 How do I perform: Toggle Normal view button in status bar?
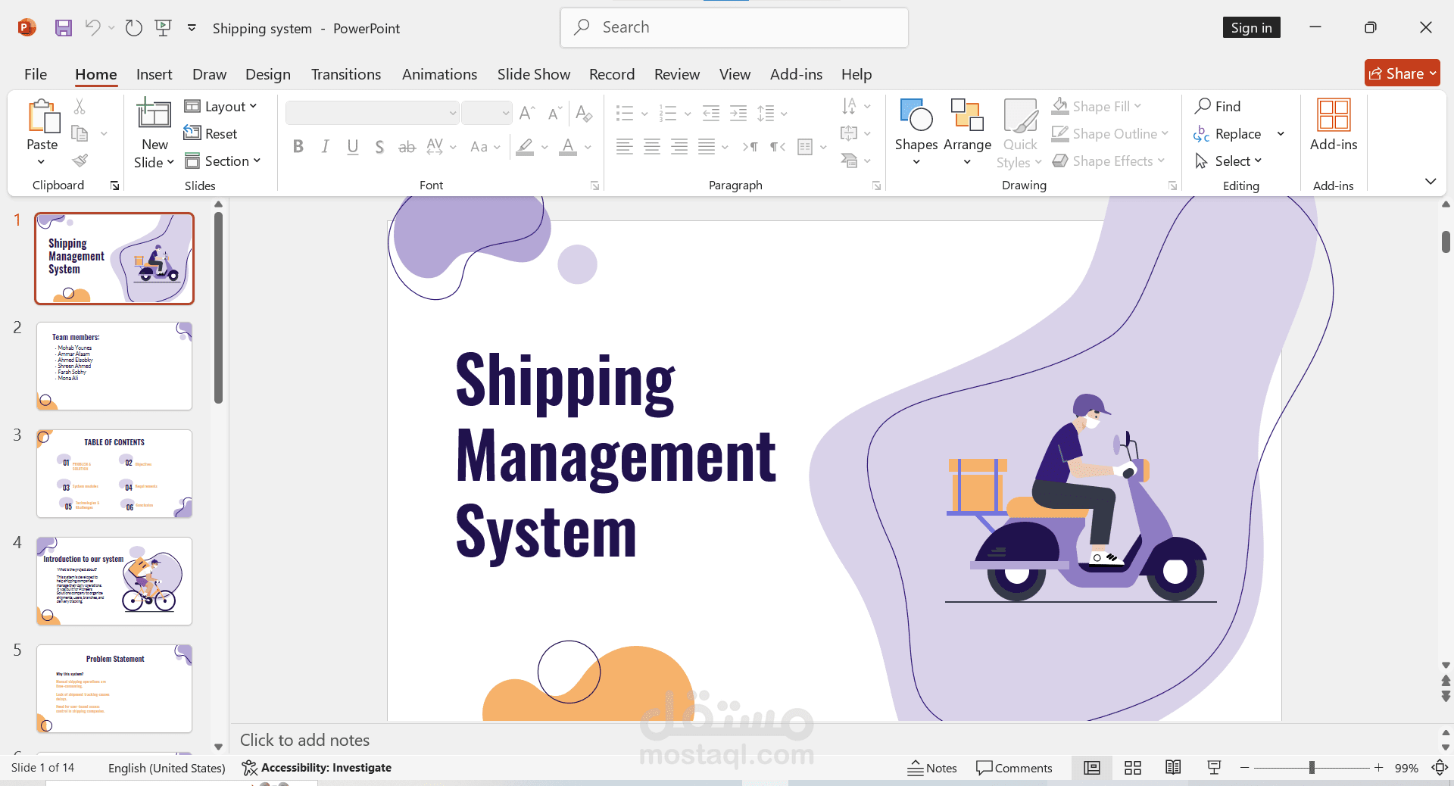pyautogui.click(x=1092, y=768)
